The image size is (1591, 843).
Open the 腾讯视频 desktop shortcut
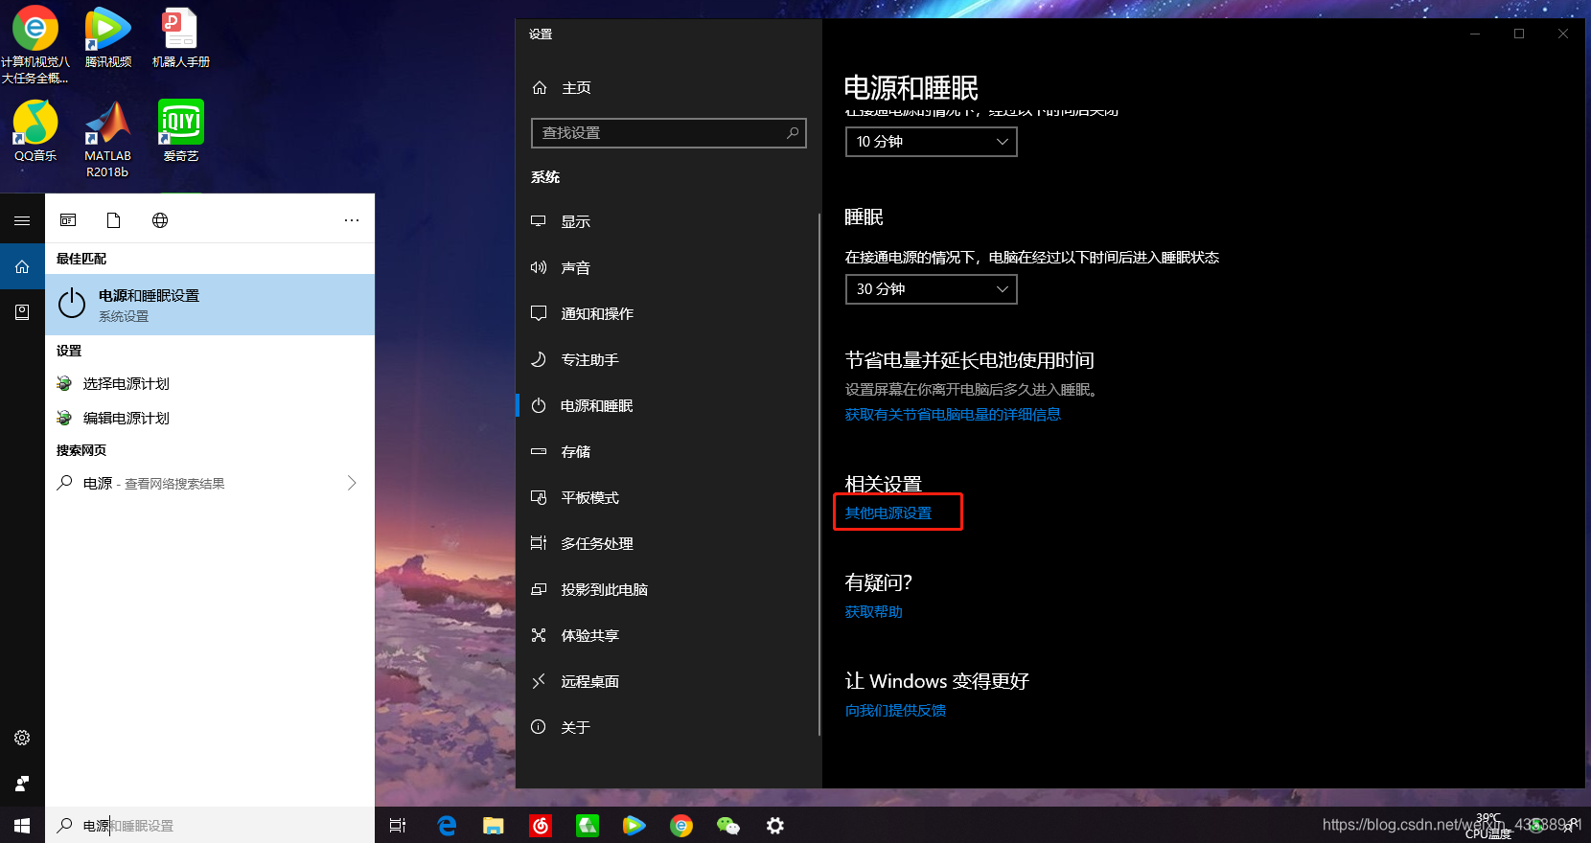pyautogui.click(x=107, y=38)
